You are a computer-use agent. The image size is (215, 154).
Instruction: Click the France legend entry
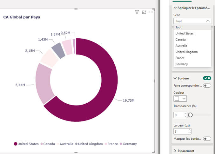[x=111, y=144]
